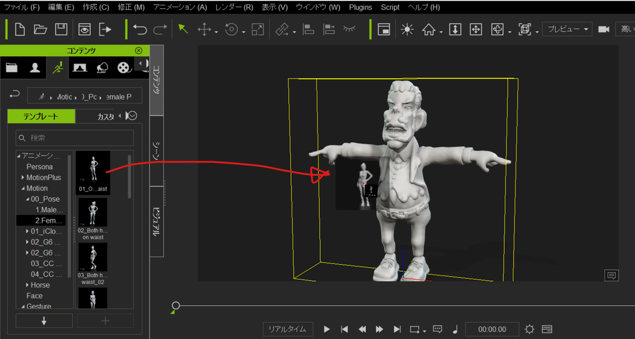Open dropdown arrow next to Rotate tool

[243, 33]
